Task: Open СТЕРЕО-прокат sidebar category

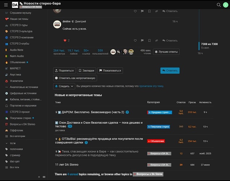Action: tap(20, 112)
